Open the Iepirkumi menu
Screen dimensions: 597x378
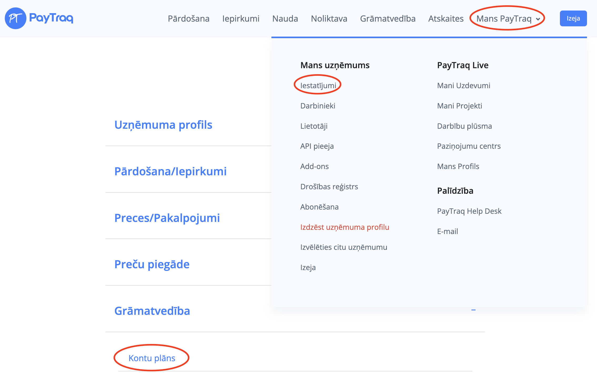pyautogui.click(x=241, y=19)
